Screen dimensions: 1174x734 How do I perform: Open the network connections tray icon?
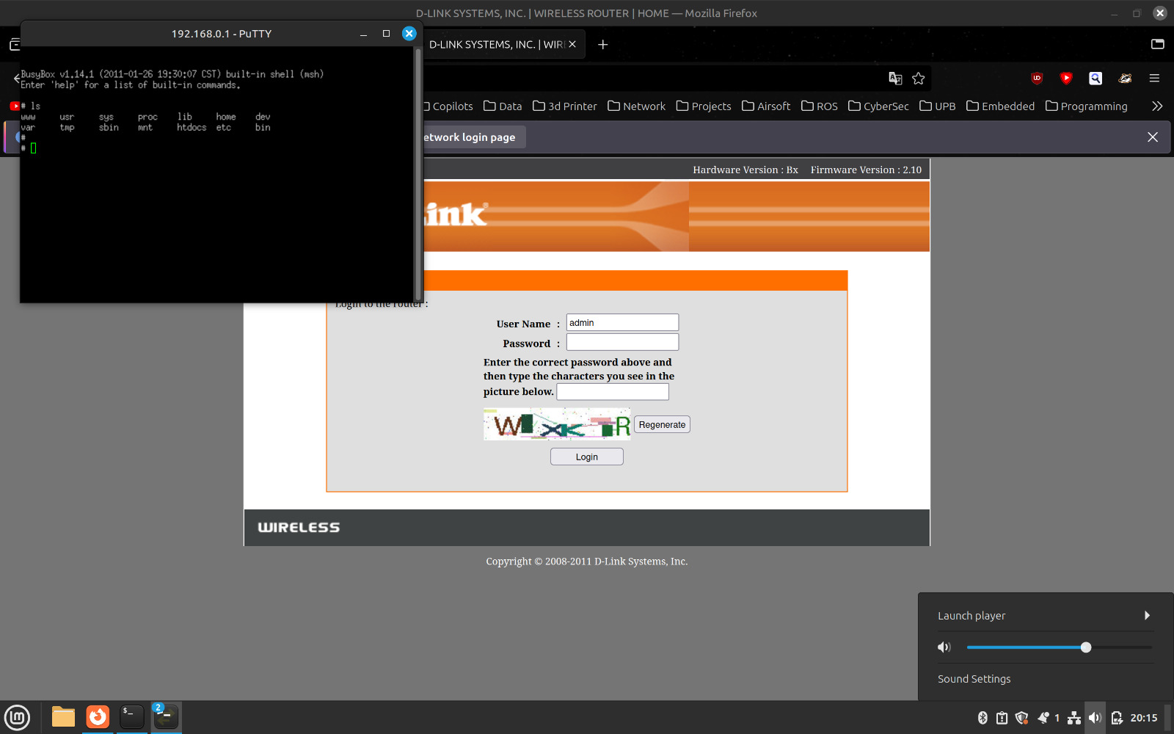(x=1074, y=718)
